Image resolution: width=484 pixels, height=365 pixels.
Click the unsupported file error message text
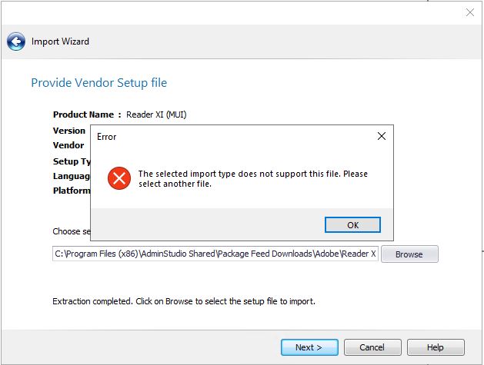[x=252, y=179]
